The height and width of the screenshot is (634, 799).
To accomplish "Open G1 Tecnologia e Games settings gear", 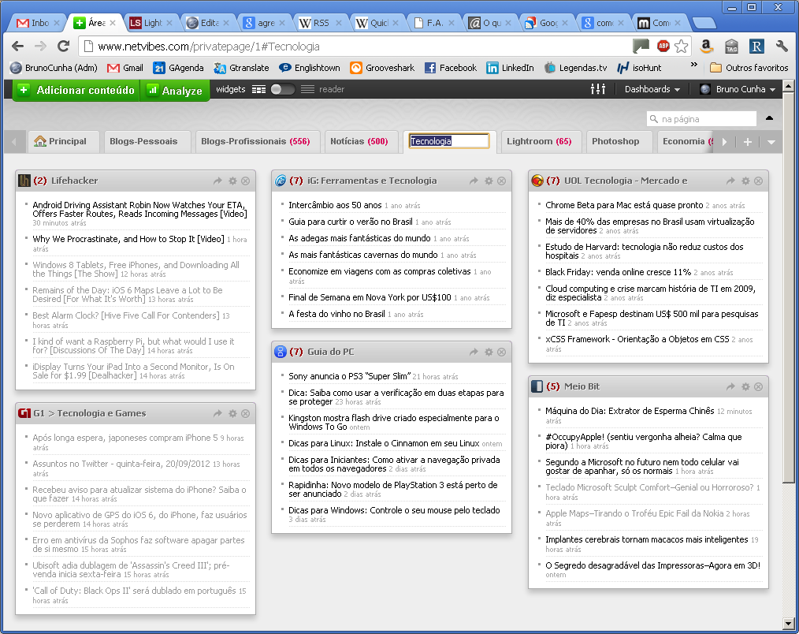I will [x=232, y=413].
